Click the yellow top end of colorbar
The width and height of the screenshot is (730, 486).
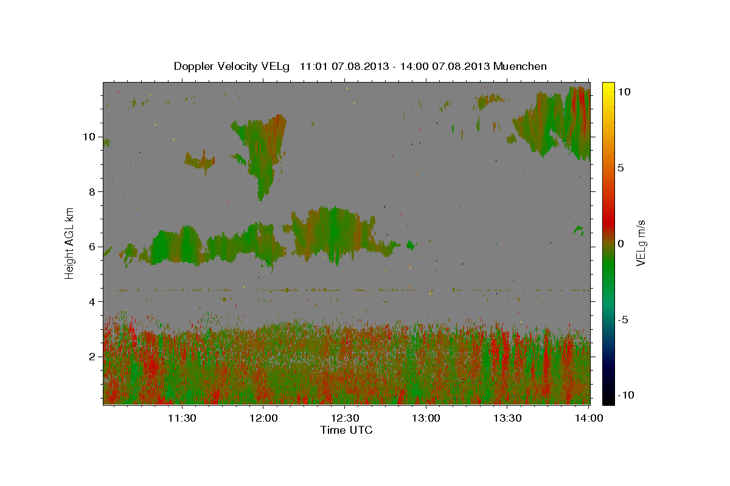[608, 86]
